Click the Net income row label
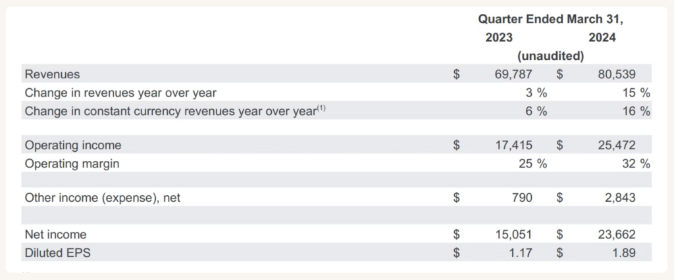 coord(55,235)
